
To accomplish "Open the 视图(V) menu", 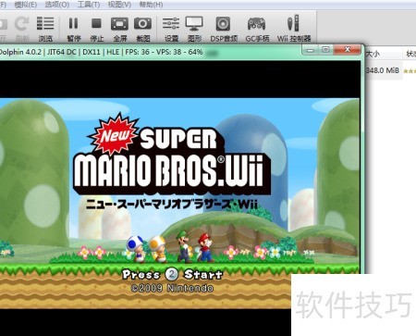I will point(119,5).
